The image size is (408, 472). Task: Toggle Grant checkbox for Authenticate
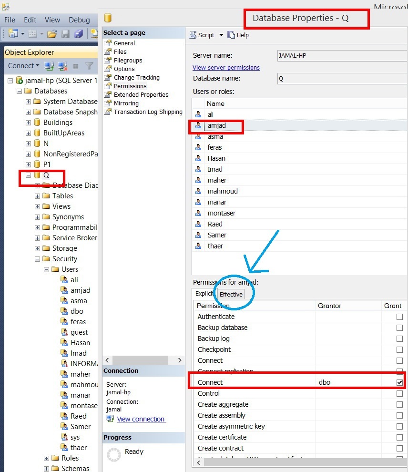pyautogui.click(x=399, y=317)
